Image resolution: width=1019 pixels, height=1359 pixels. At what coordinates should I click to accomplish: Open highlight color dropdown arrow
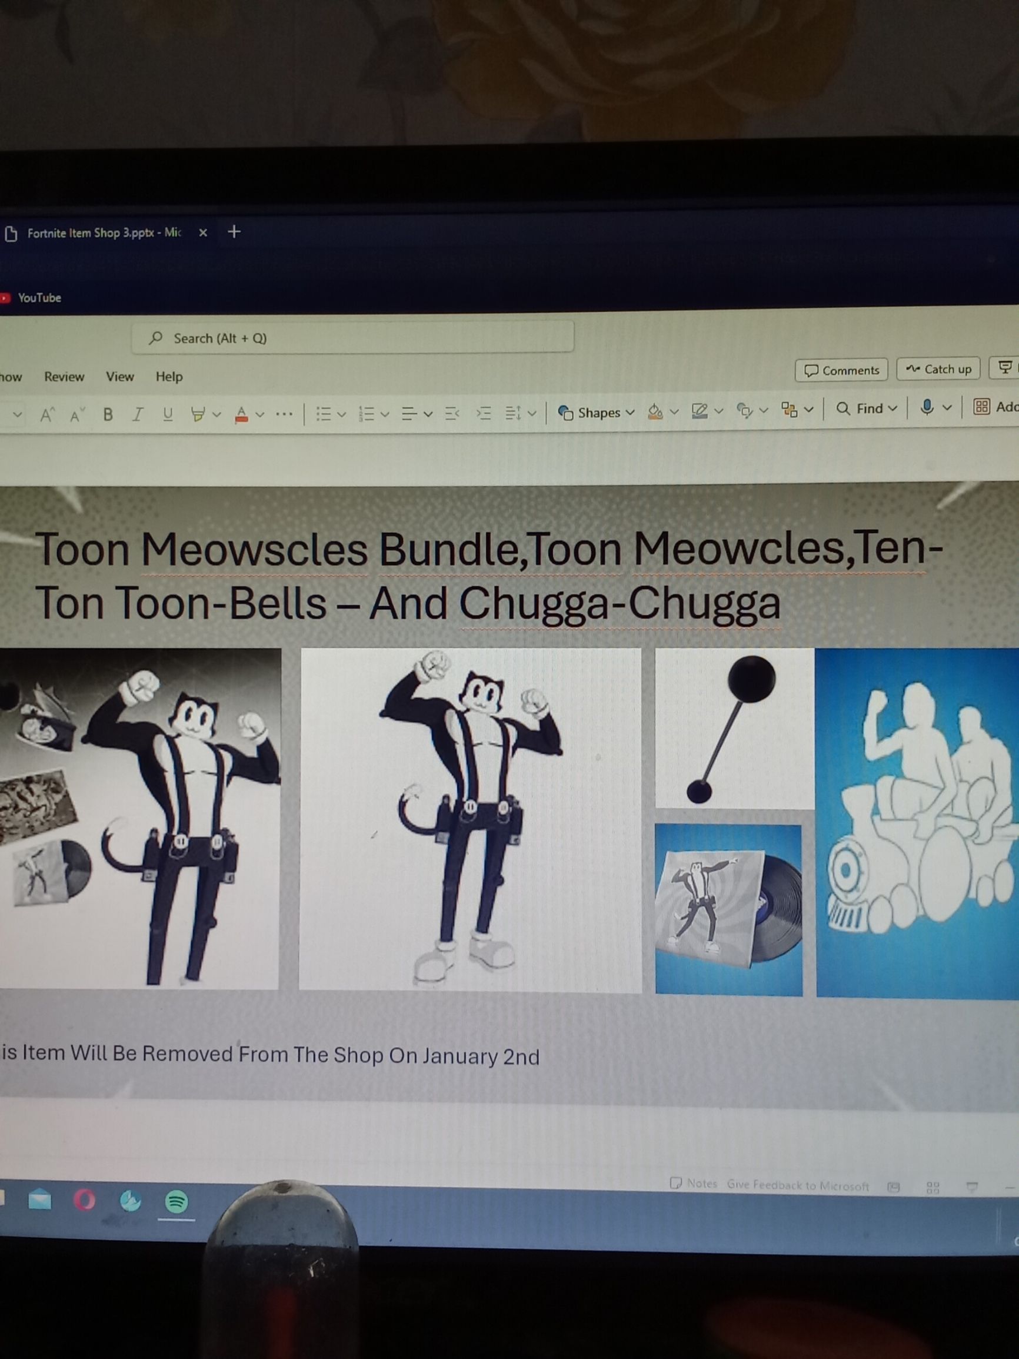[216, 416]
